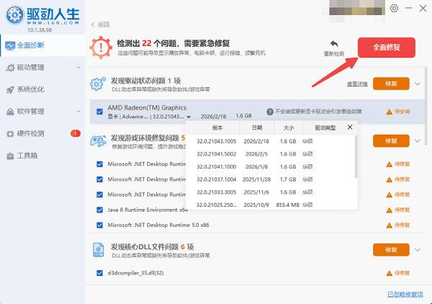The width and height of the screenshot is (432, 304).
Task: Expand the 软件管理 sidebar submenu arrow
Action: pyautogui.click(x=78, y=112)
